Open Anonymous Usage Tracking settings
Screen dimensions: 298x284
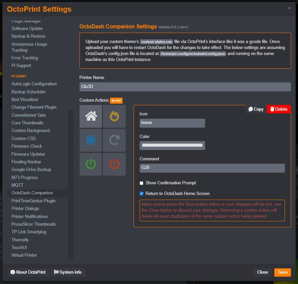29,47
